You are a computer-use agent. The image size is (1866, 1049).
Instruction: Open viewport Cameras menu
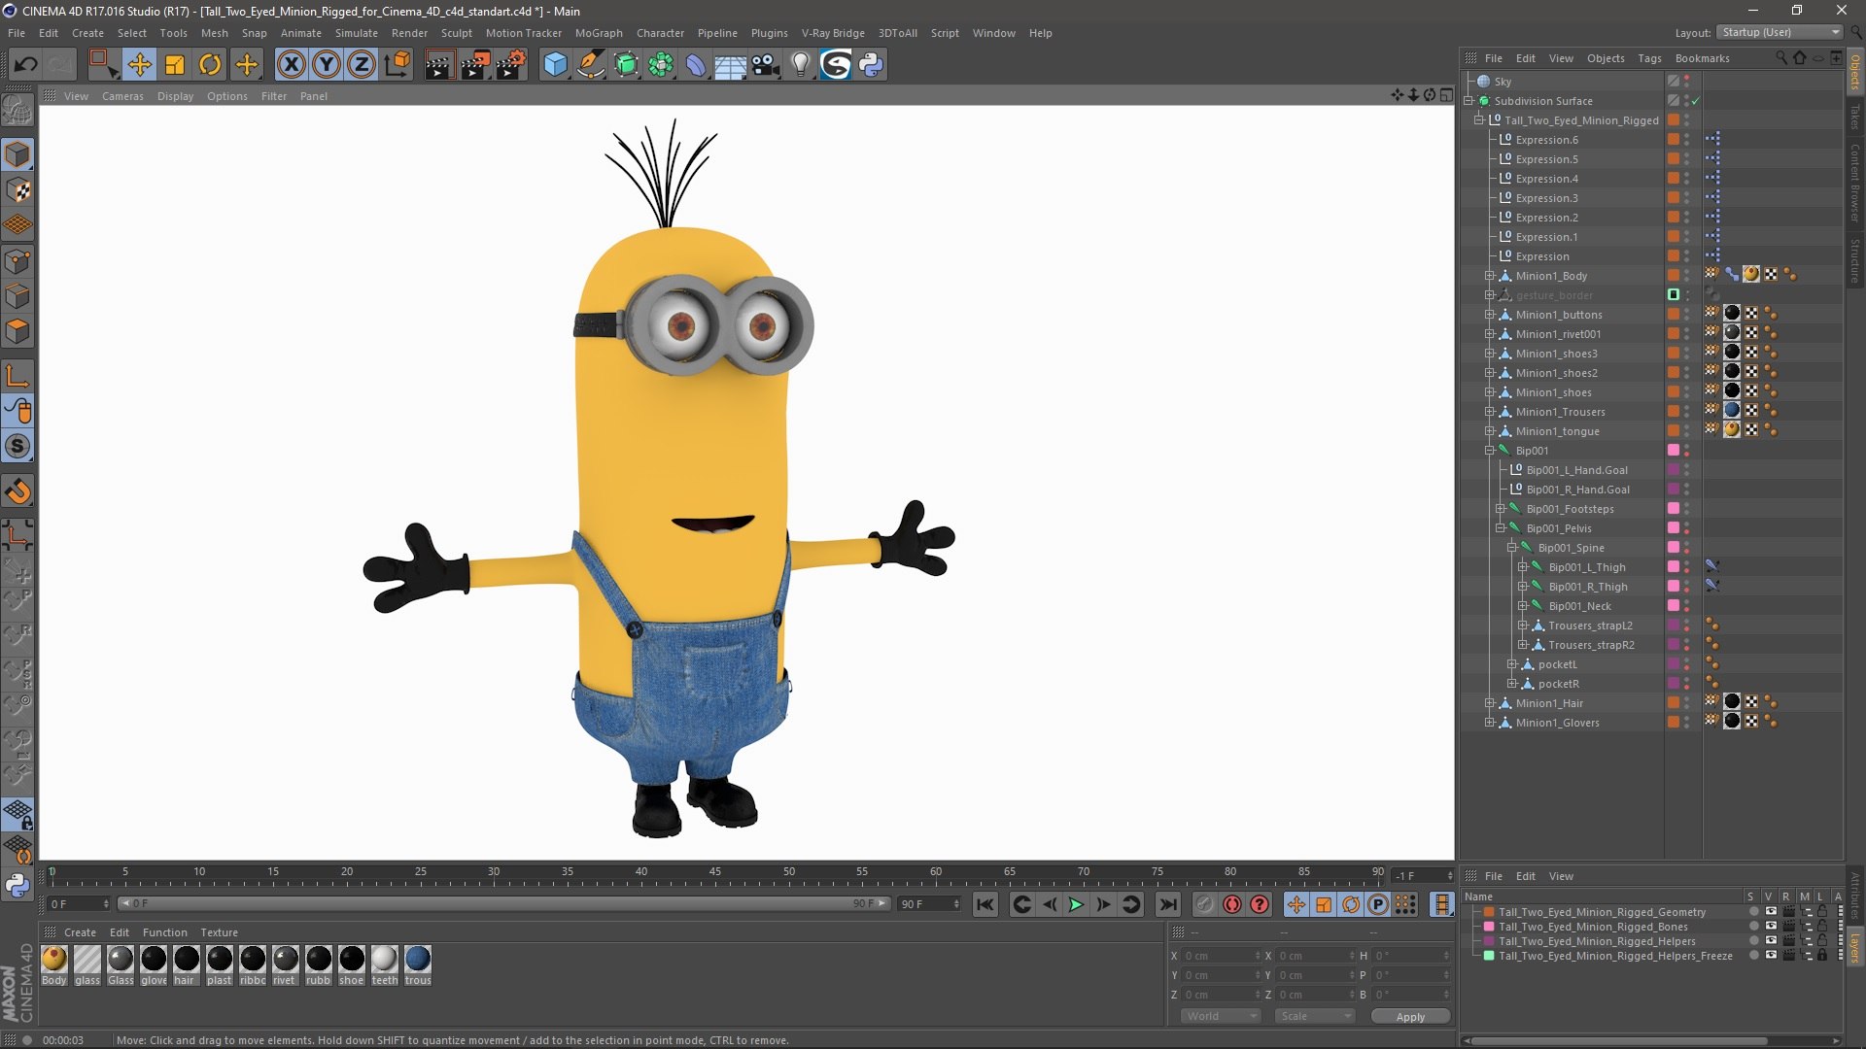pyautogui.click(x=122, y=96)
